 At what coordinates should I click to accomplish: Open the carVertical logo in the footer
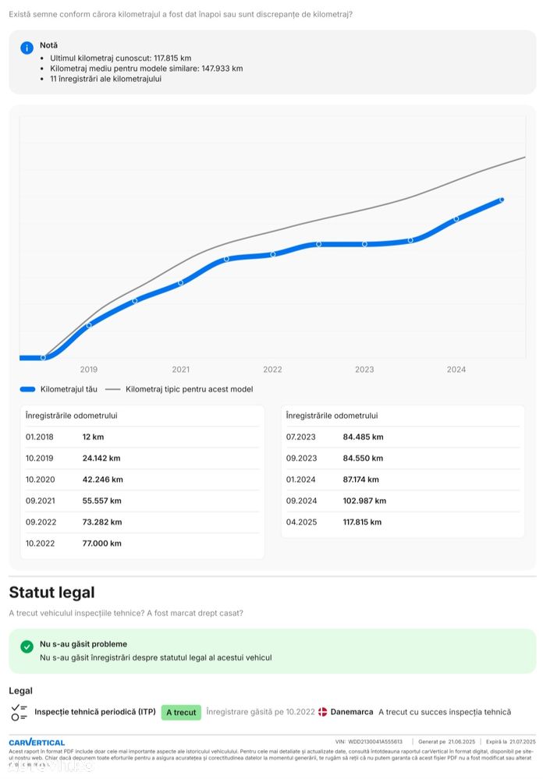[x=37, y=742]
